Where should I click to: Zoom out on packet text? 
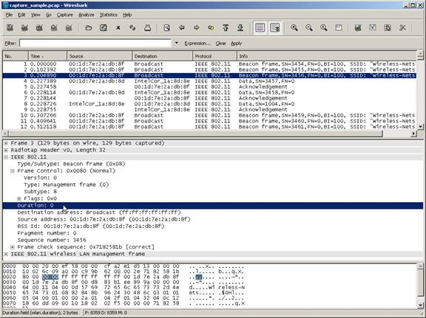[309, 27]
